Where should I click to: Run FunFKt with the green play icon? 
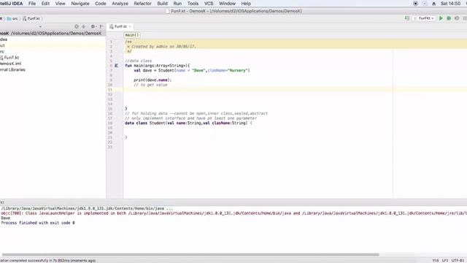click(x=441, y=18)
